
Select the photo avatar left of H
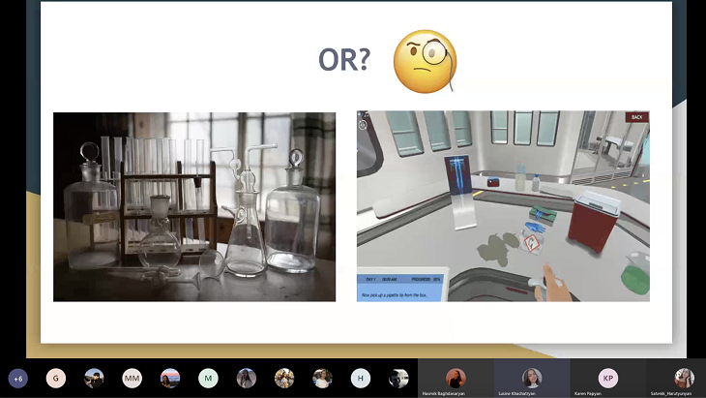322,379
